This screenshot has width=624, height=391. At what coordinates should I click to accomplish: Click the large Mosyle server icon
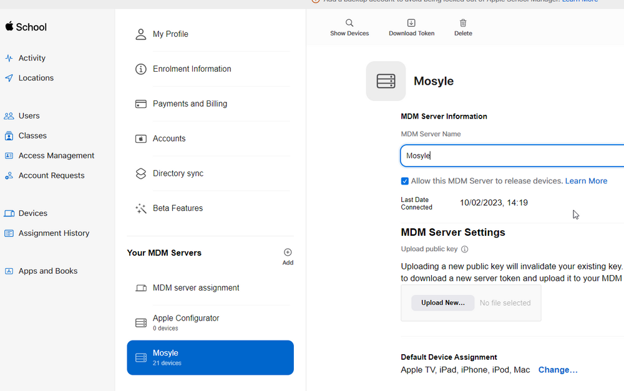point(386,80)
